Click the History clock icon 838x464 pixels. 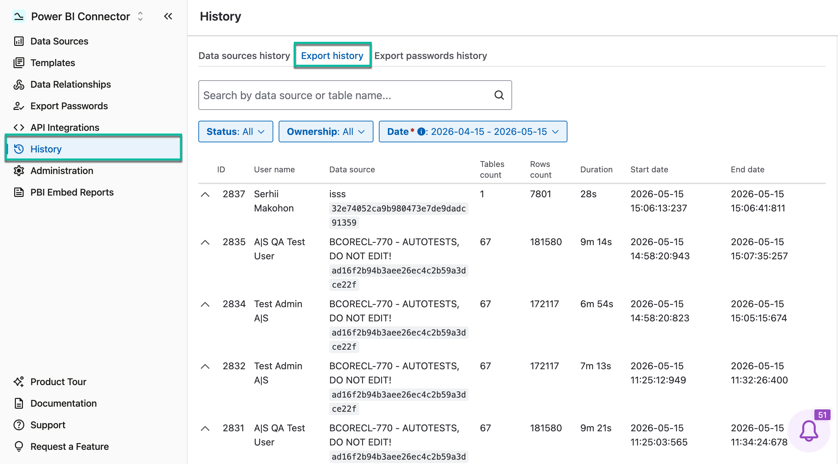[19, 149]
